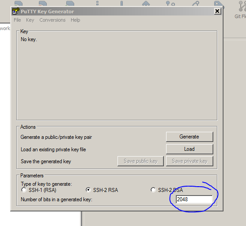
Task: Select the SSH-1 (RSA) radio button
Action: (24, 190)
